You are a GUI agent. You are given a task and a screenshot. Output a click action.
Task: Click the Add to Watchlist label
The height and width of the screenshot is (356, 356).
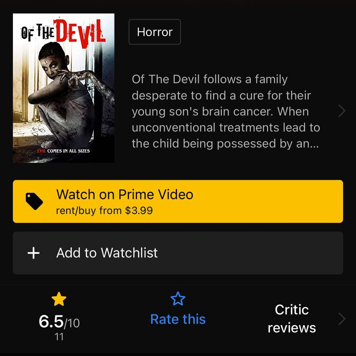[x=107, y=253]
